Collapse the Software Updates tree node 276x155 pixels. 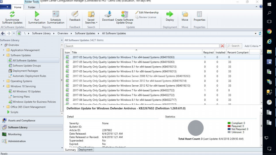(4, 55)
